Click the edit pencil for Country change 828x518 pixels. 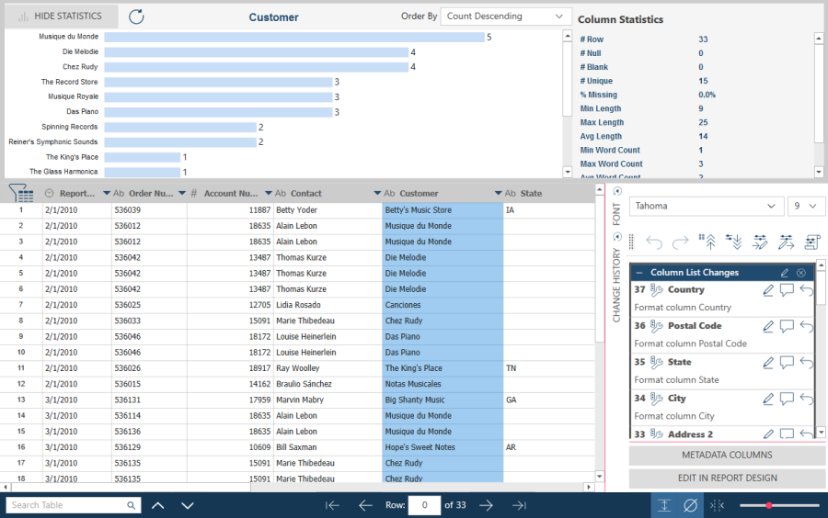(x=768, y=290)
